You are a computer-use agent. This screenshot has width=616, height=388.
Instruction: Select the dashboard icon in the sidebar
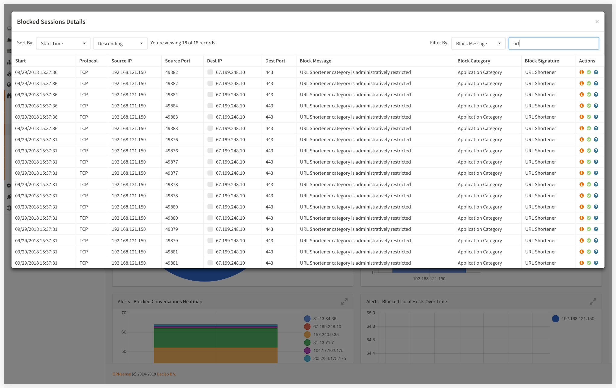point(9,28)
